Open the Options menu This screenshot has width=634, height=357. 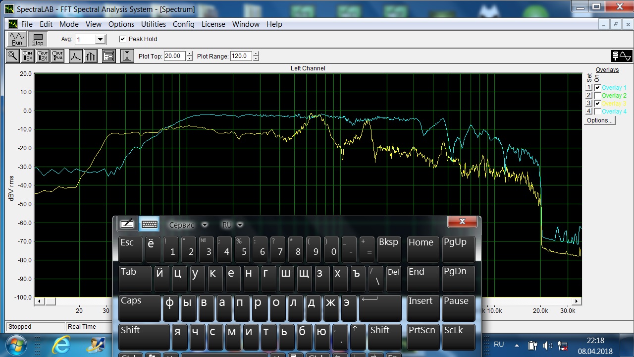(121, 24)
